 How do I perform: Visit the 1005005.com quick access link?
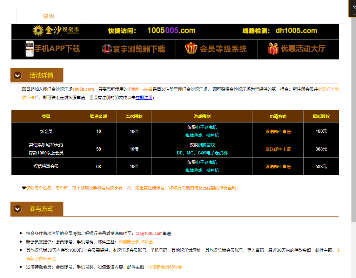[x=172, y=30]
